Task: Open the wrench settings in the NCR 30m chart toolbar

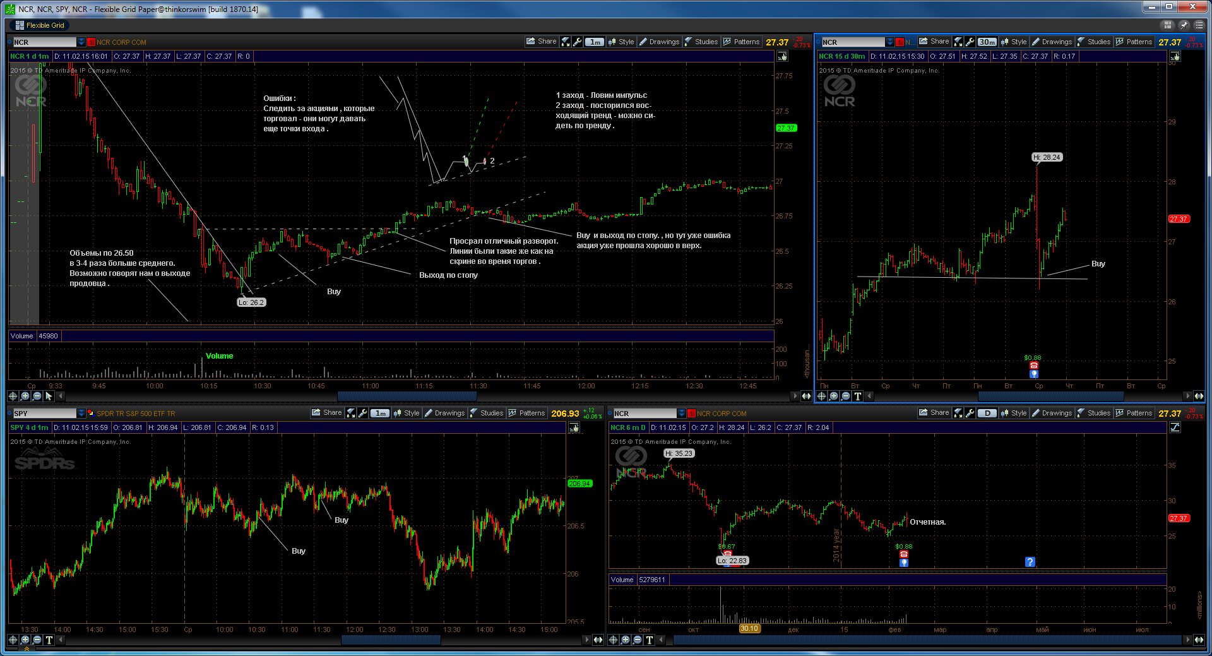Action: tap(970, 42)
